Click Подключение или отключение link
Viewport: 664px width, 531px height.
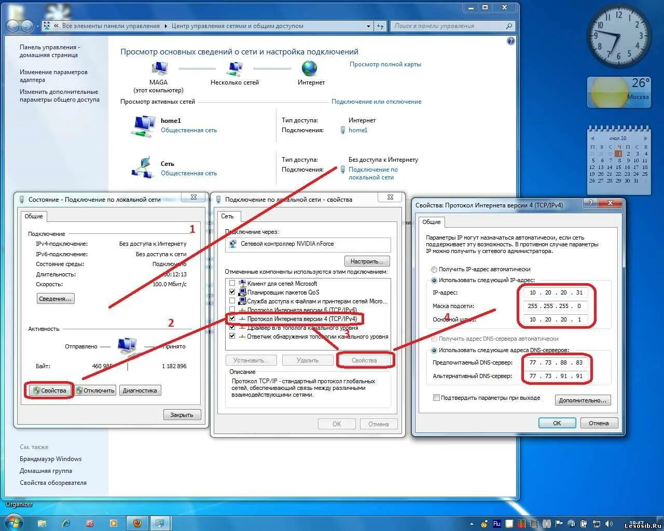[x=377, y=102]
